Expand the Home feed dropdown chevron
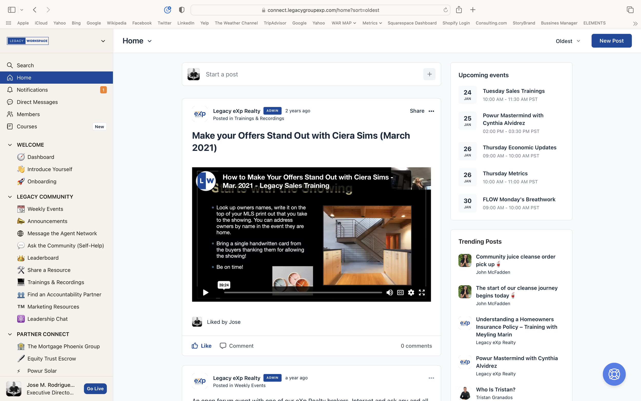 (149, 41)
